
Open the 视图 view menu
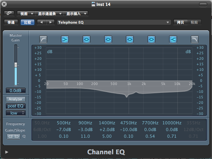pyautogui.click(x=26, y=14)
